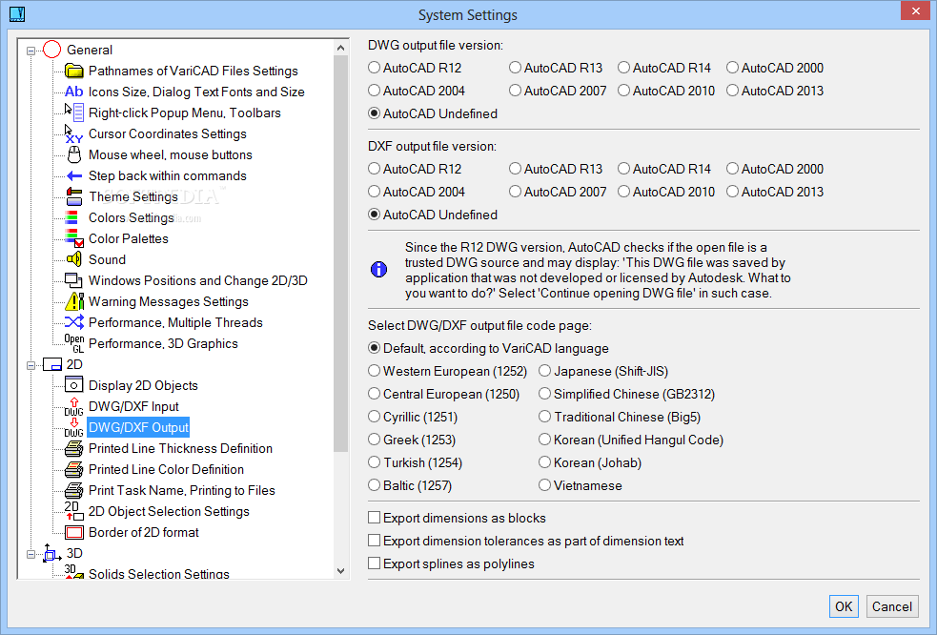Select Japanese (Shift-JIS) code page
The height and width of the screenshot is (635, 937).
coord(603,371)
